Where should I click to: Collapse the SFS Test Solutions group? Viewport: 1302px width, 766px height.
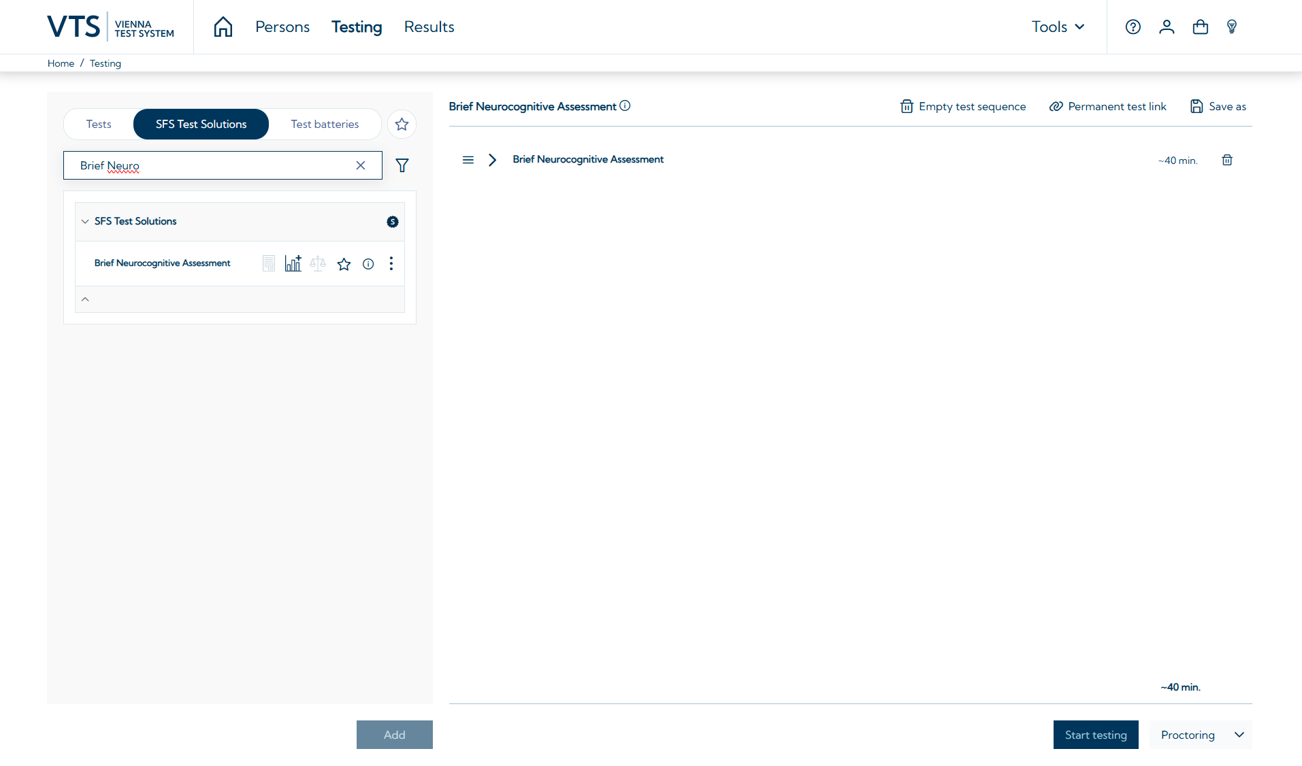(x=85, y=222)
